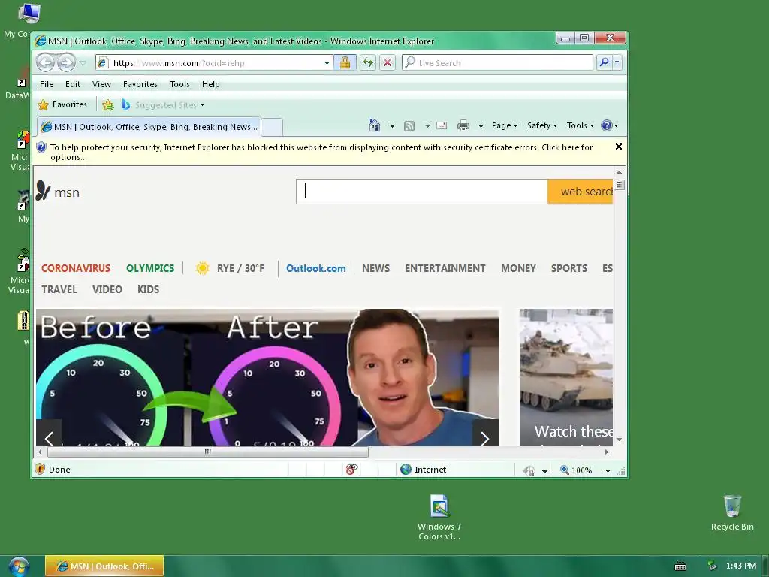The height and width of the screenshot is (577, 769).
Task: Click the popup blocker status bar icon
Action: [351, 470]
